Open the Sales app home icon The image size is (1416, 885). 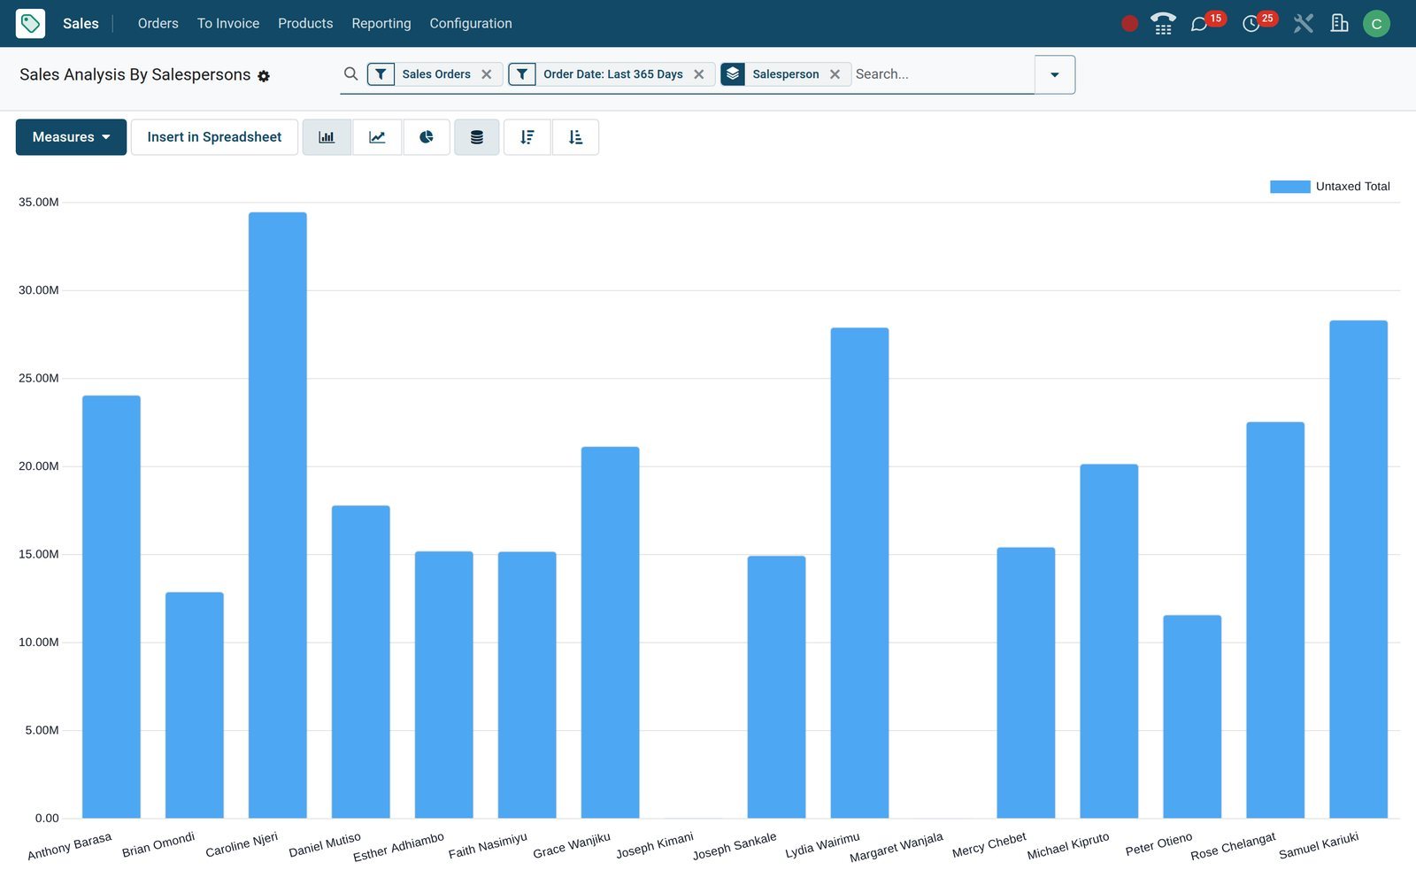30,23
